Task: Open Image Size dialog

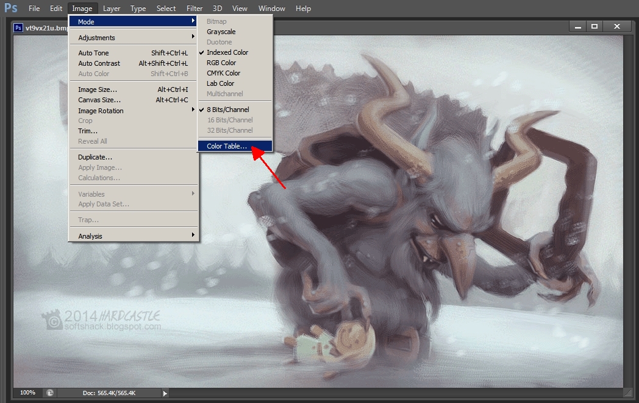Action: [134, 89]
